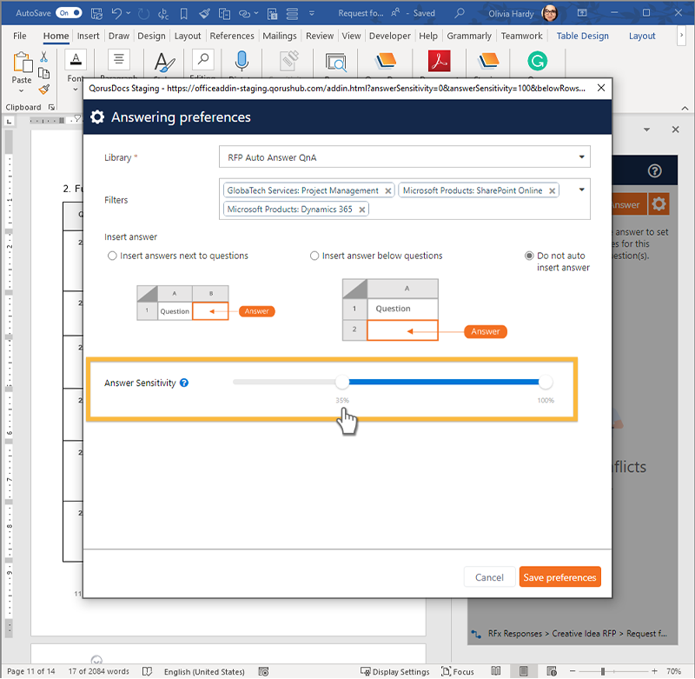Switch to Web Layout view in status bar

coord(552,671)
